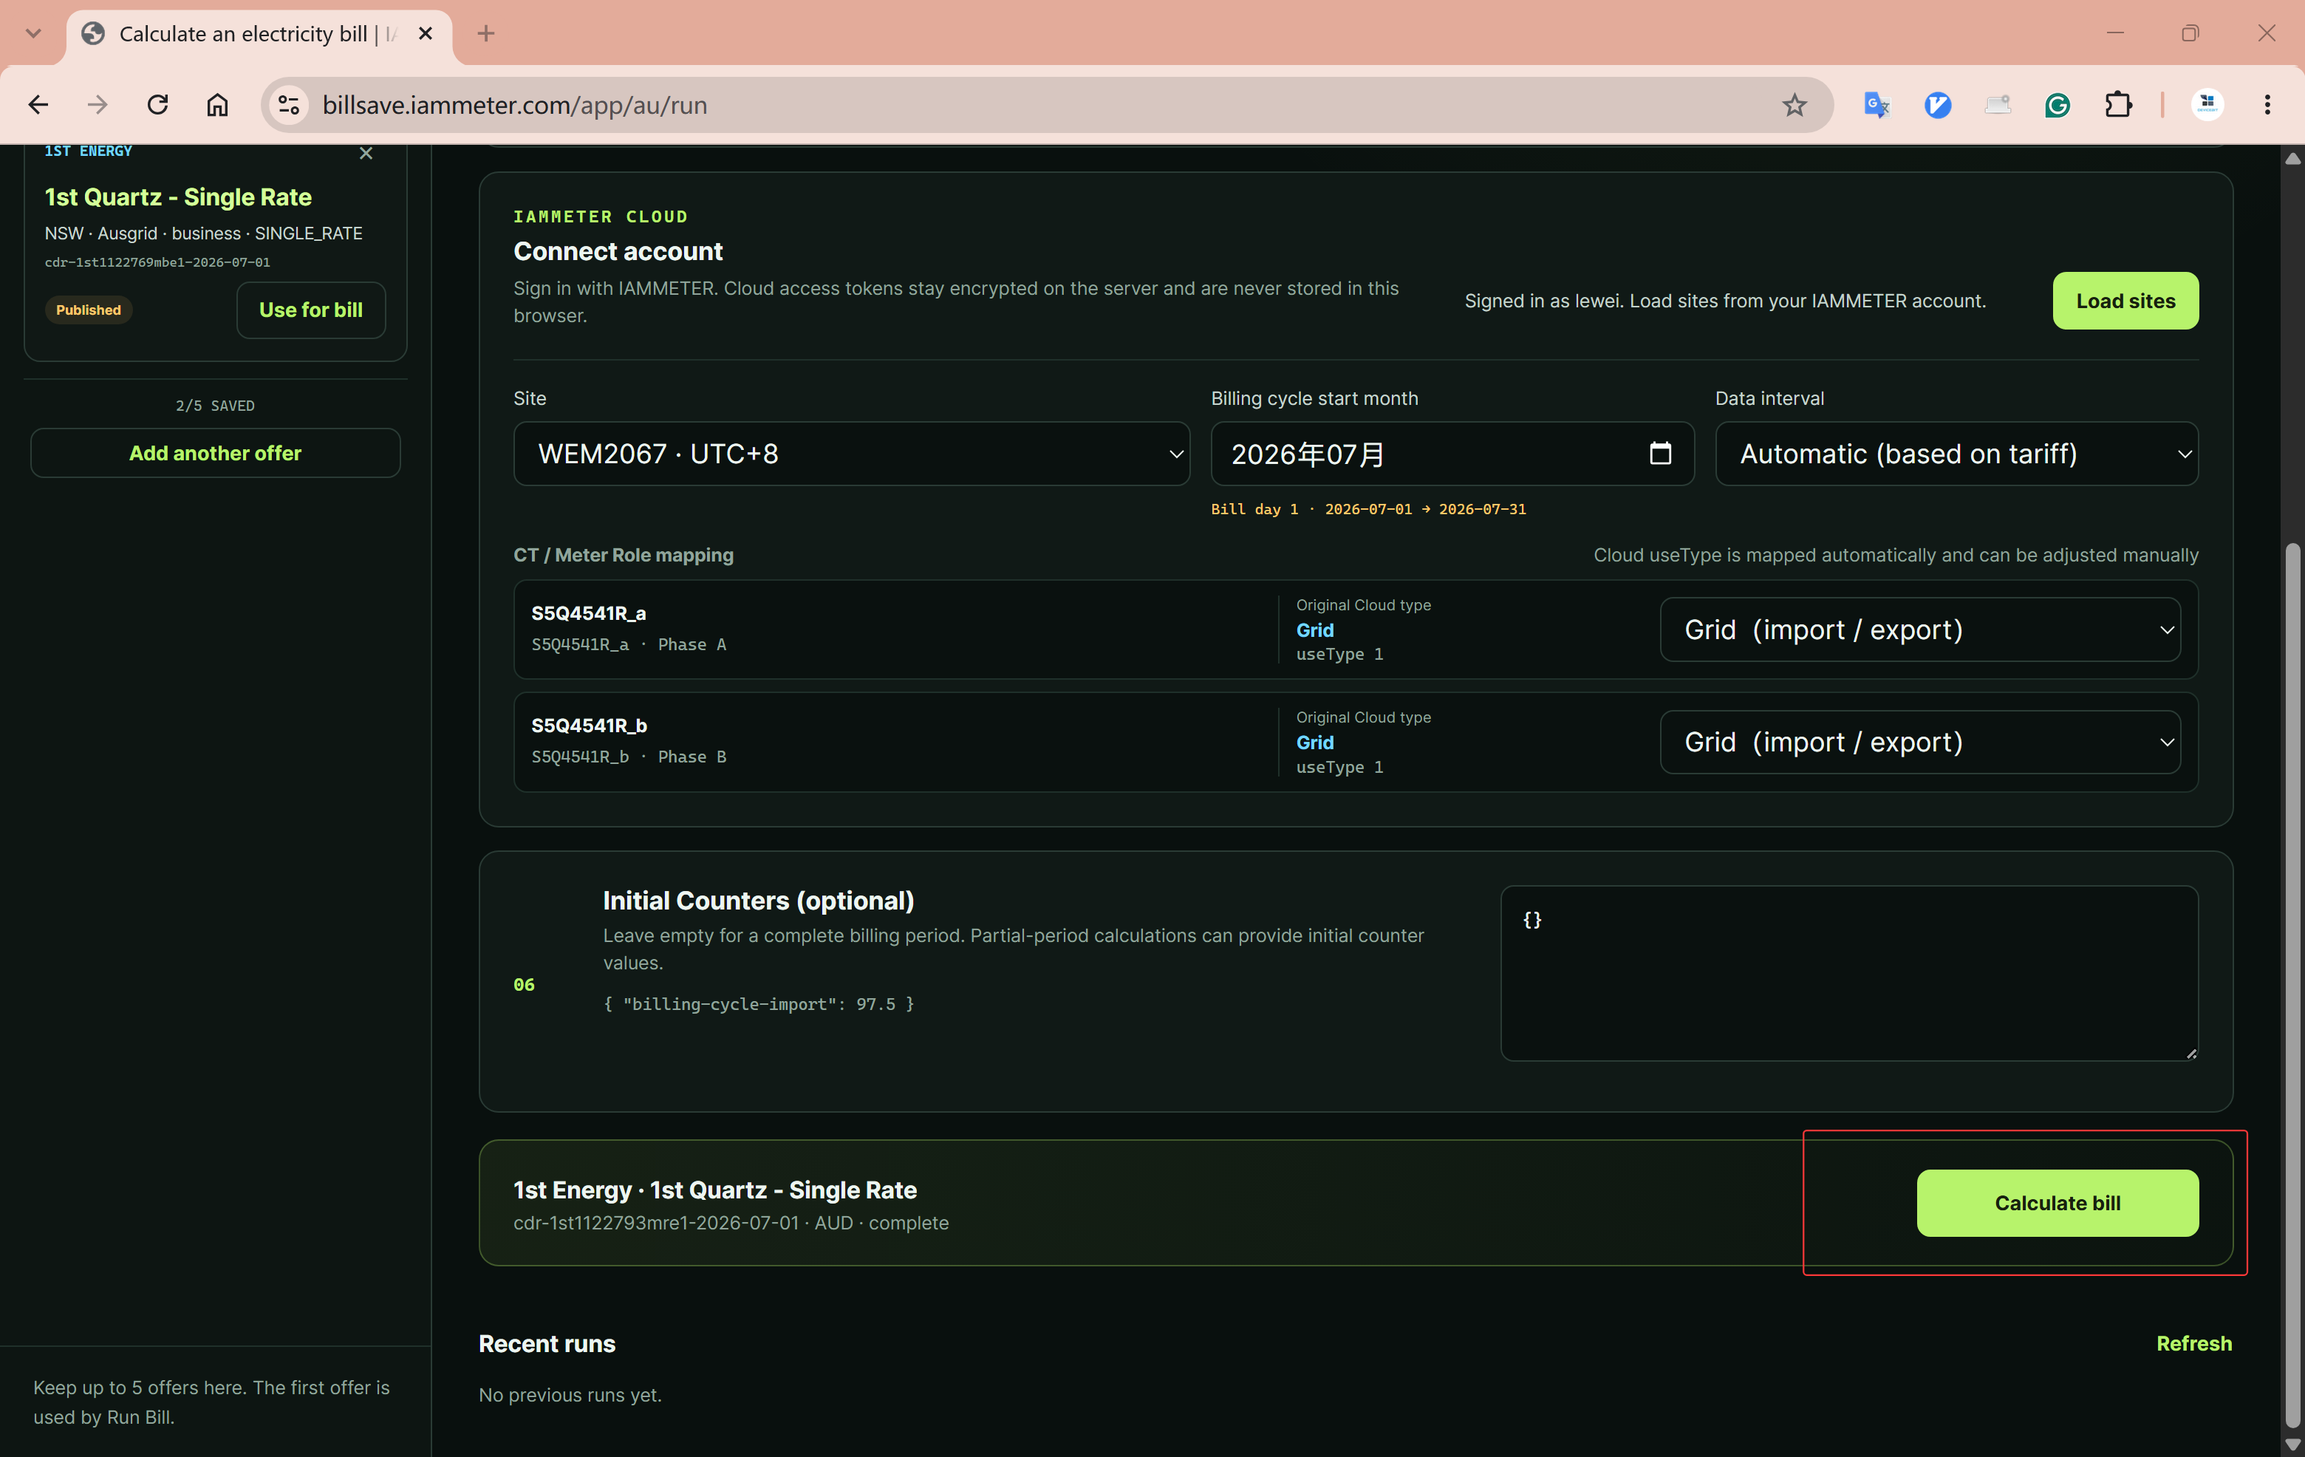Bookmark this page with the star icon

(1794, 106)
